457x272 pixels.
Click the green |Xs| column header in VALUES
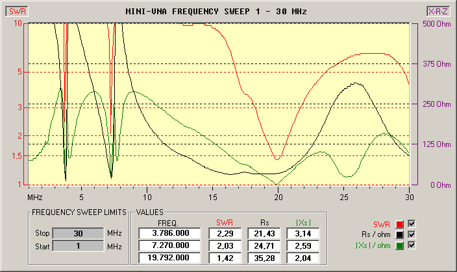pyautogui.click(x=303, y=223)
